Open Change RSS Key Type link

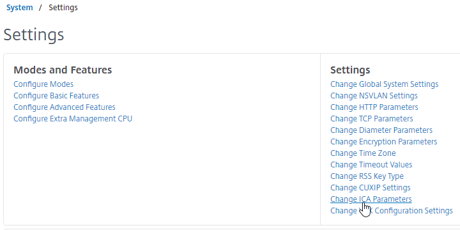(x=367, y=176)
